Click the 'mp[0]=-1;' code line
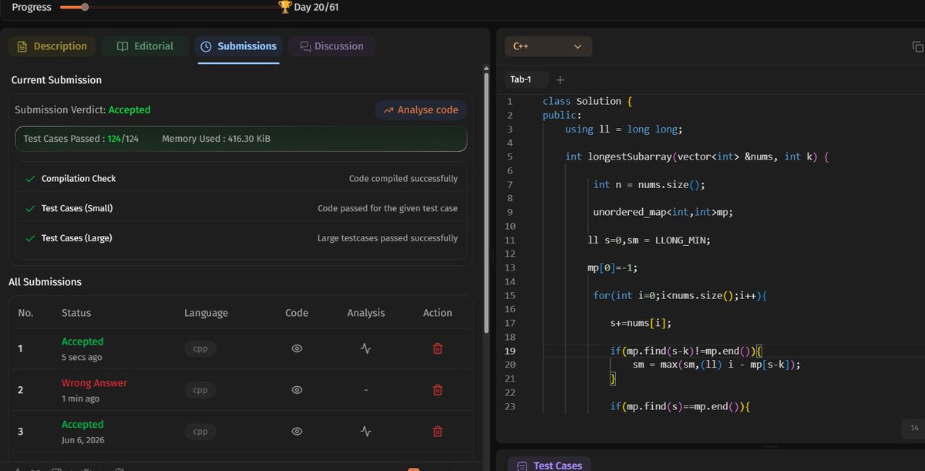The height and width of the screenshot is (471, 925). click(612, 267)
